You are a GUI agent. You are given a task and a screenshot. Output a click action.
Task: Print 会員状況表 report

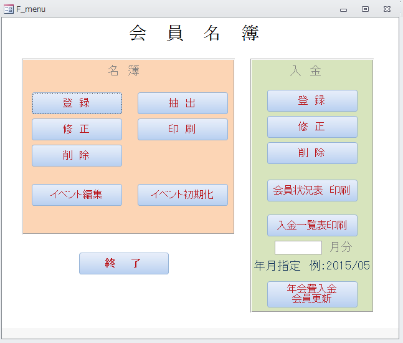pos(312,191)
